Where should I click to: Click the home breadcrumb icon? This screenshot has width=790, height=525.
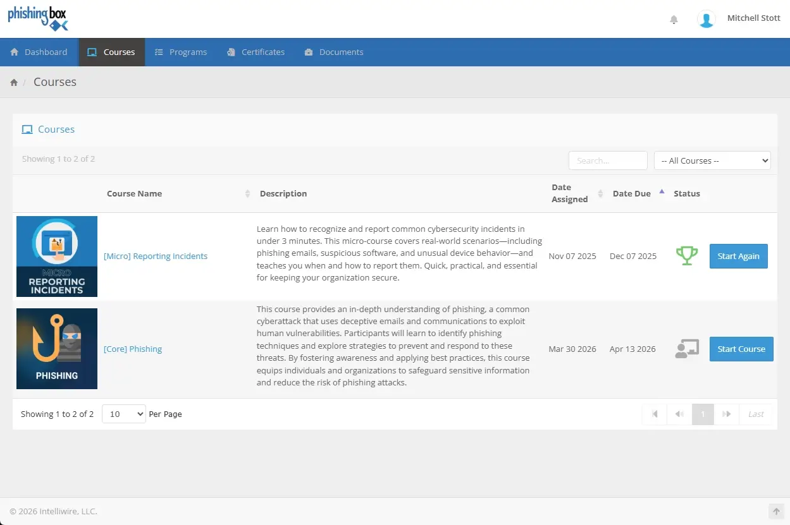(x=14, y=82)
